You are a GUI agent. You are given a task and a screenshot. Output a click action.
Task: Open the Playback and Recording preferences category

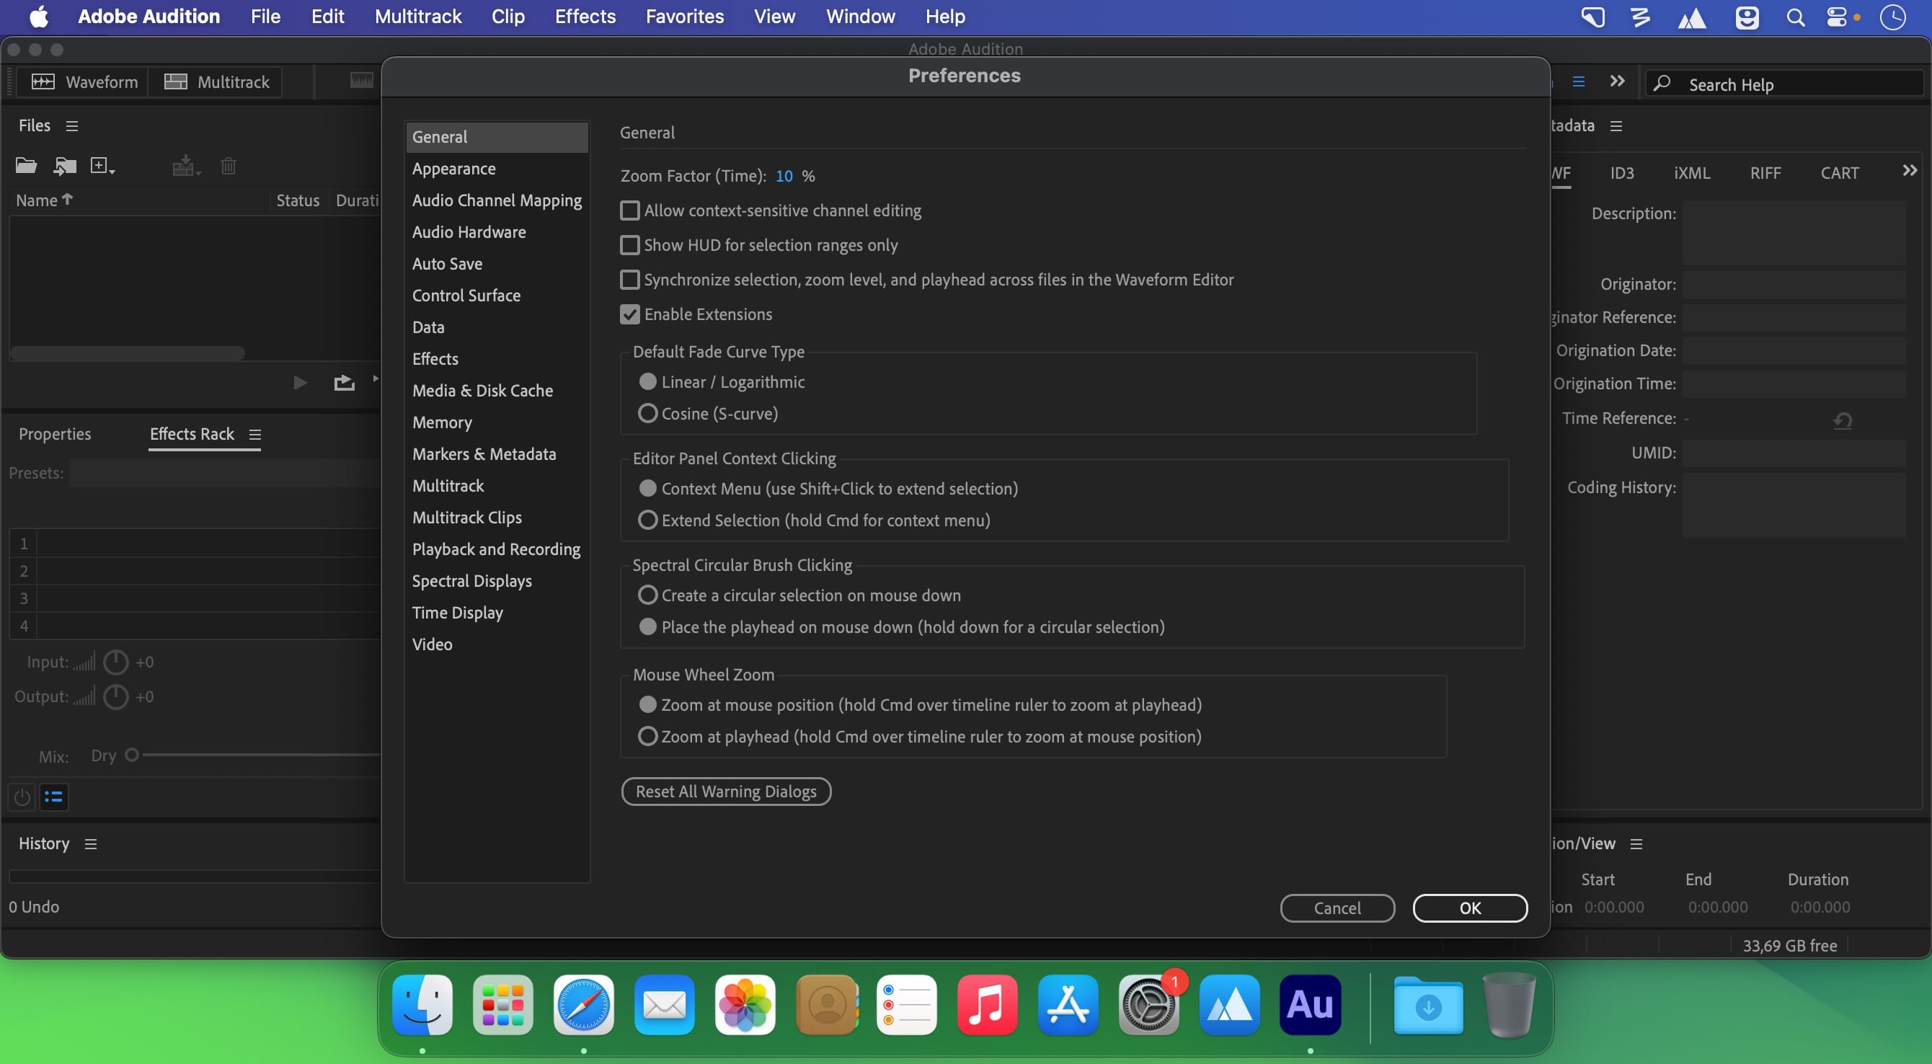[497, 549]
